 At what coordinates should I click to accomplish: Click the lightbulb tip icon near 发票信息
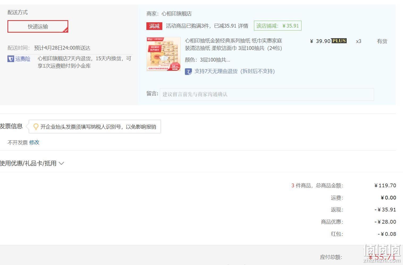pos(36,127)
